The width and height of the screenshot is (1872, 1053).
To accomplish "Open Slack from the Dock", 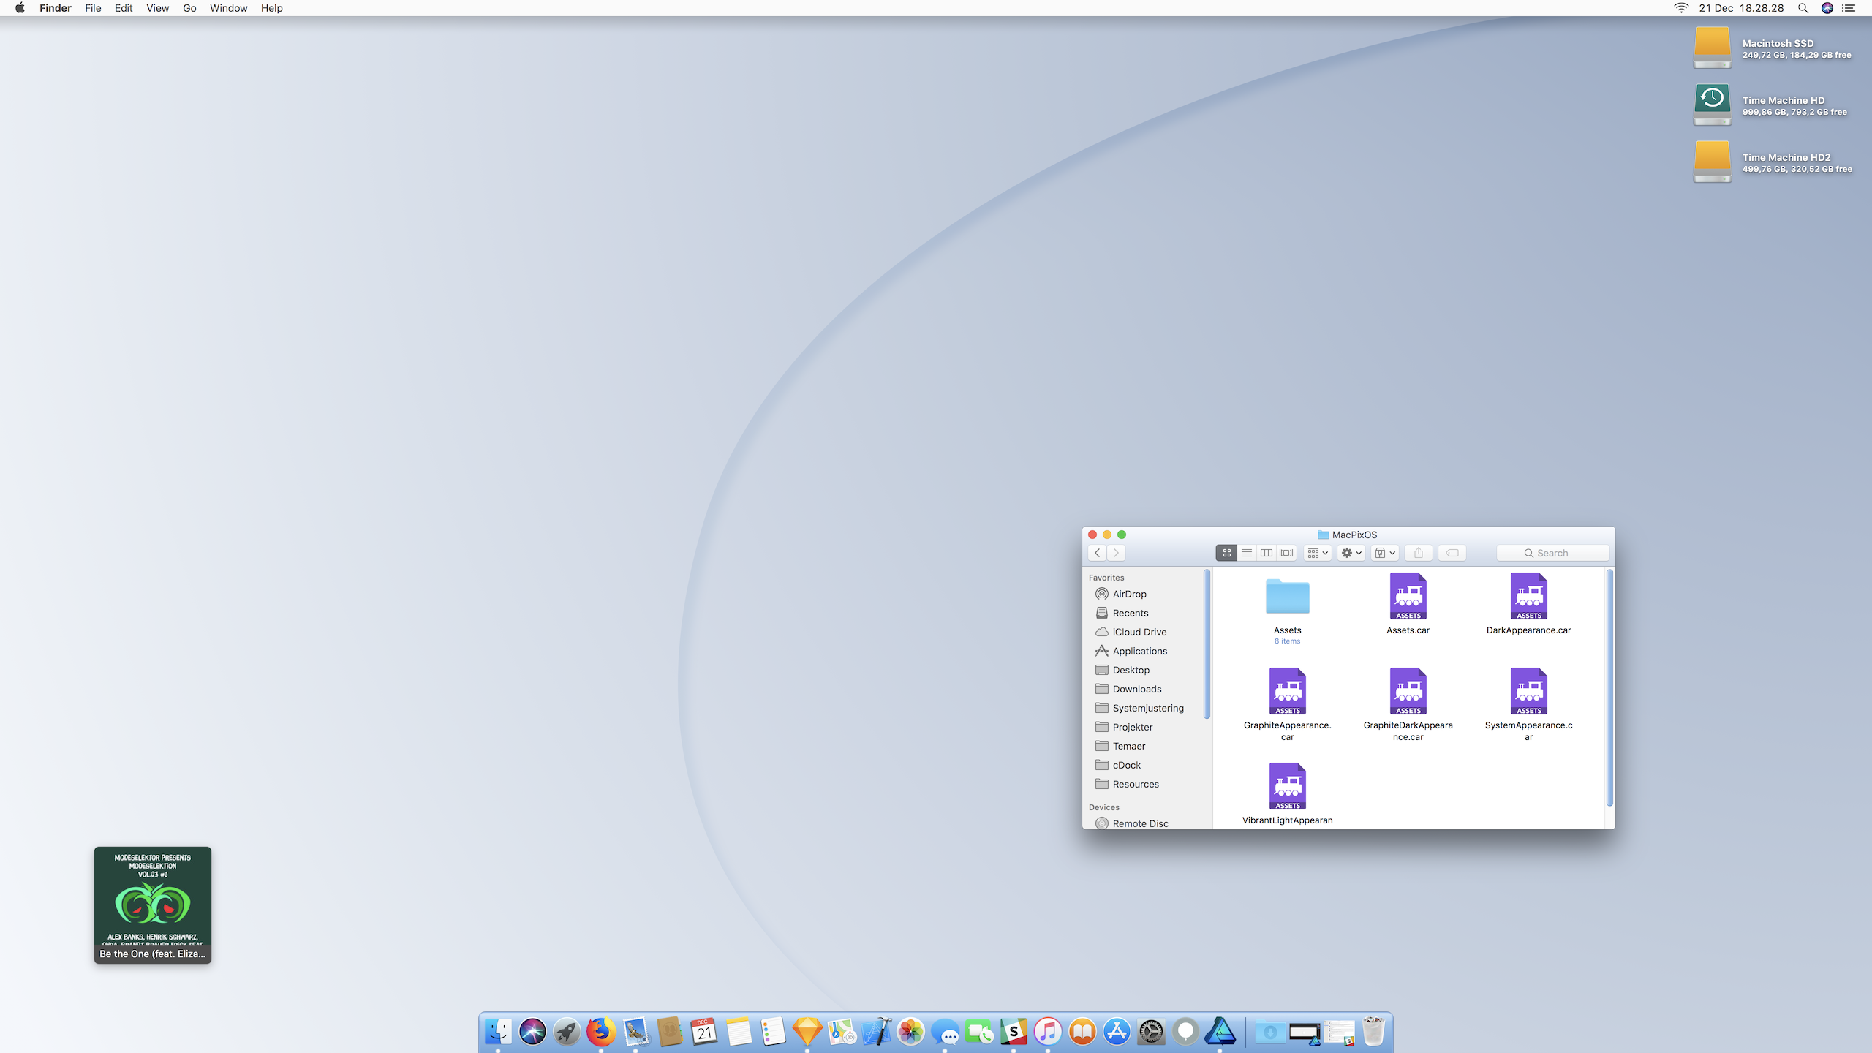I will click(1014, 1032).
